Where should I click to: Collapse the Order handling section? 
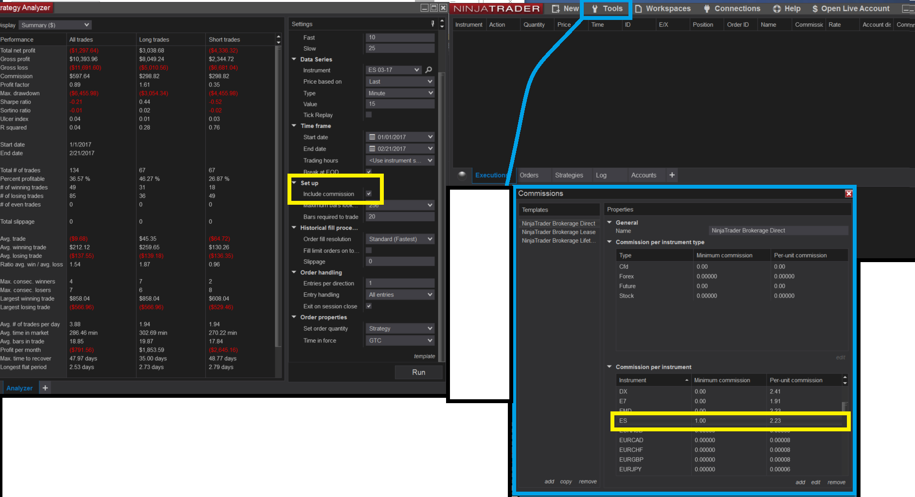pos(294,272)
